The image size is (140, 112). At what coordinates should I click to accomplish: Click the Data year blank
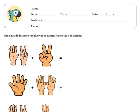[117, 15]
